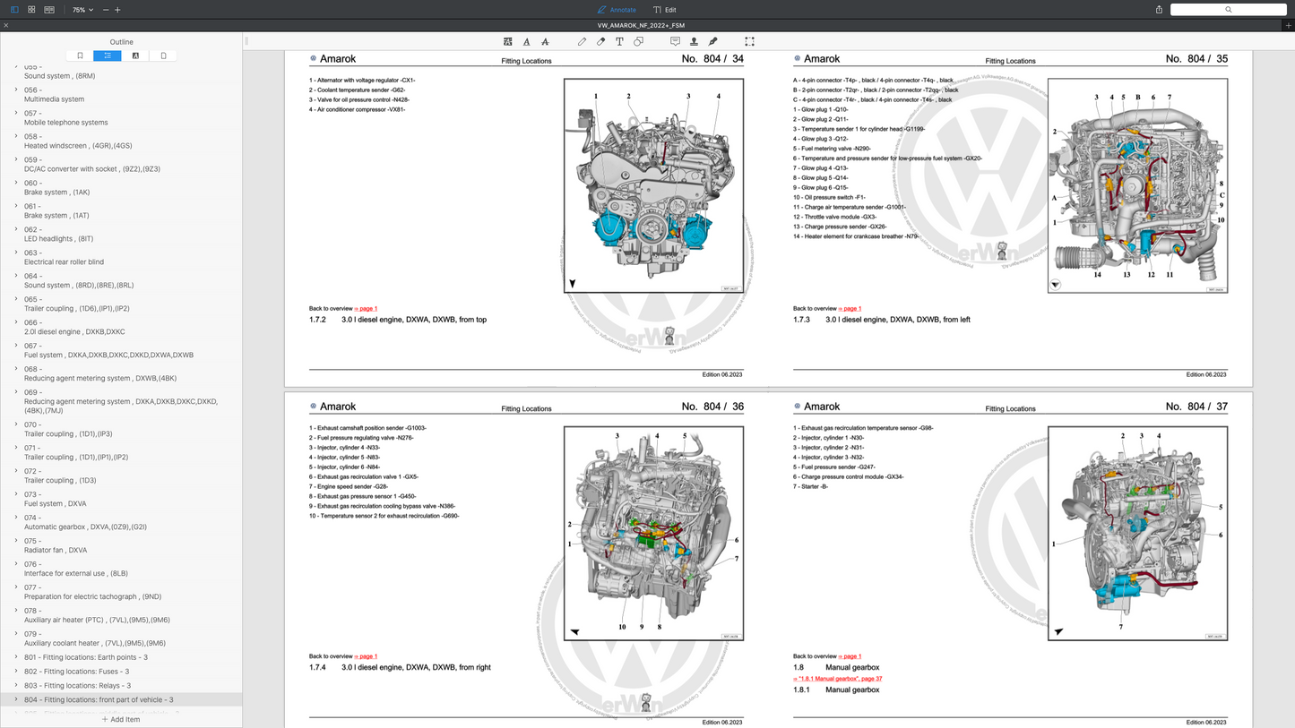
Task: Click engine right view diagram on page 804/36
Action: pyautogui.click(x=653, y=533)
